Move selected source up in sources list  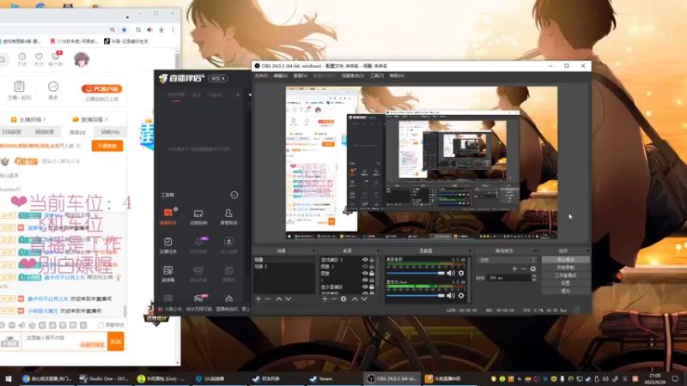pyautogui.click(x=355, y=299)
